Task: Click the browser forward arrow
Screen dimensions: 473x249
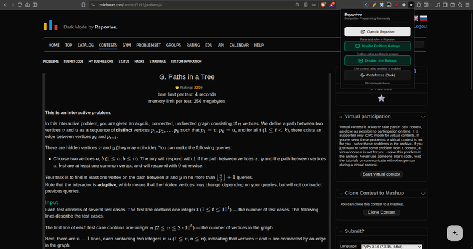Action: click(x=12, y=5)
